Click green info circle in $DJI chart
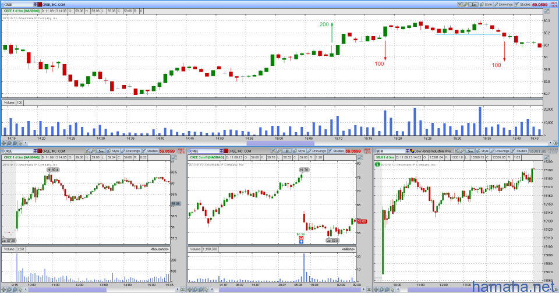This screenshot has width=559, height=293. click(x=377, y=165)
